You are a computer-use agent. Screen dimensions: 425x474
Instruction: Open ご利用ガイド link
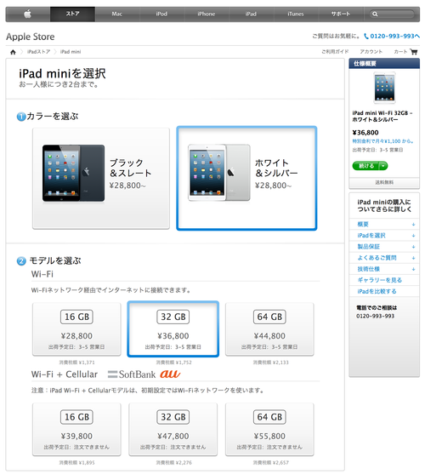coord(335,52)
